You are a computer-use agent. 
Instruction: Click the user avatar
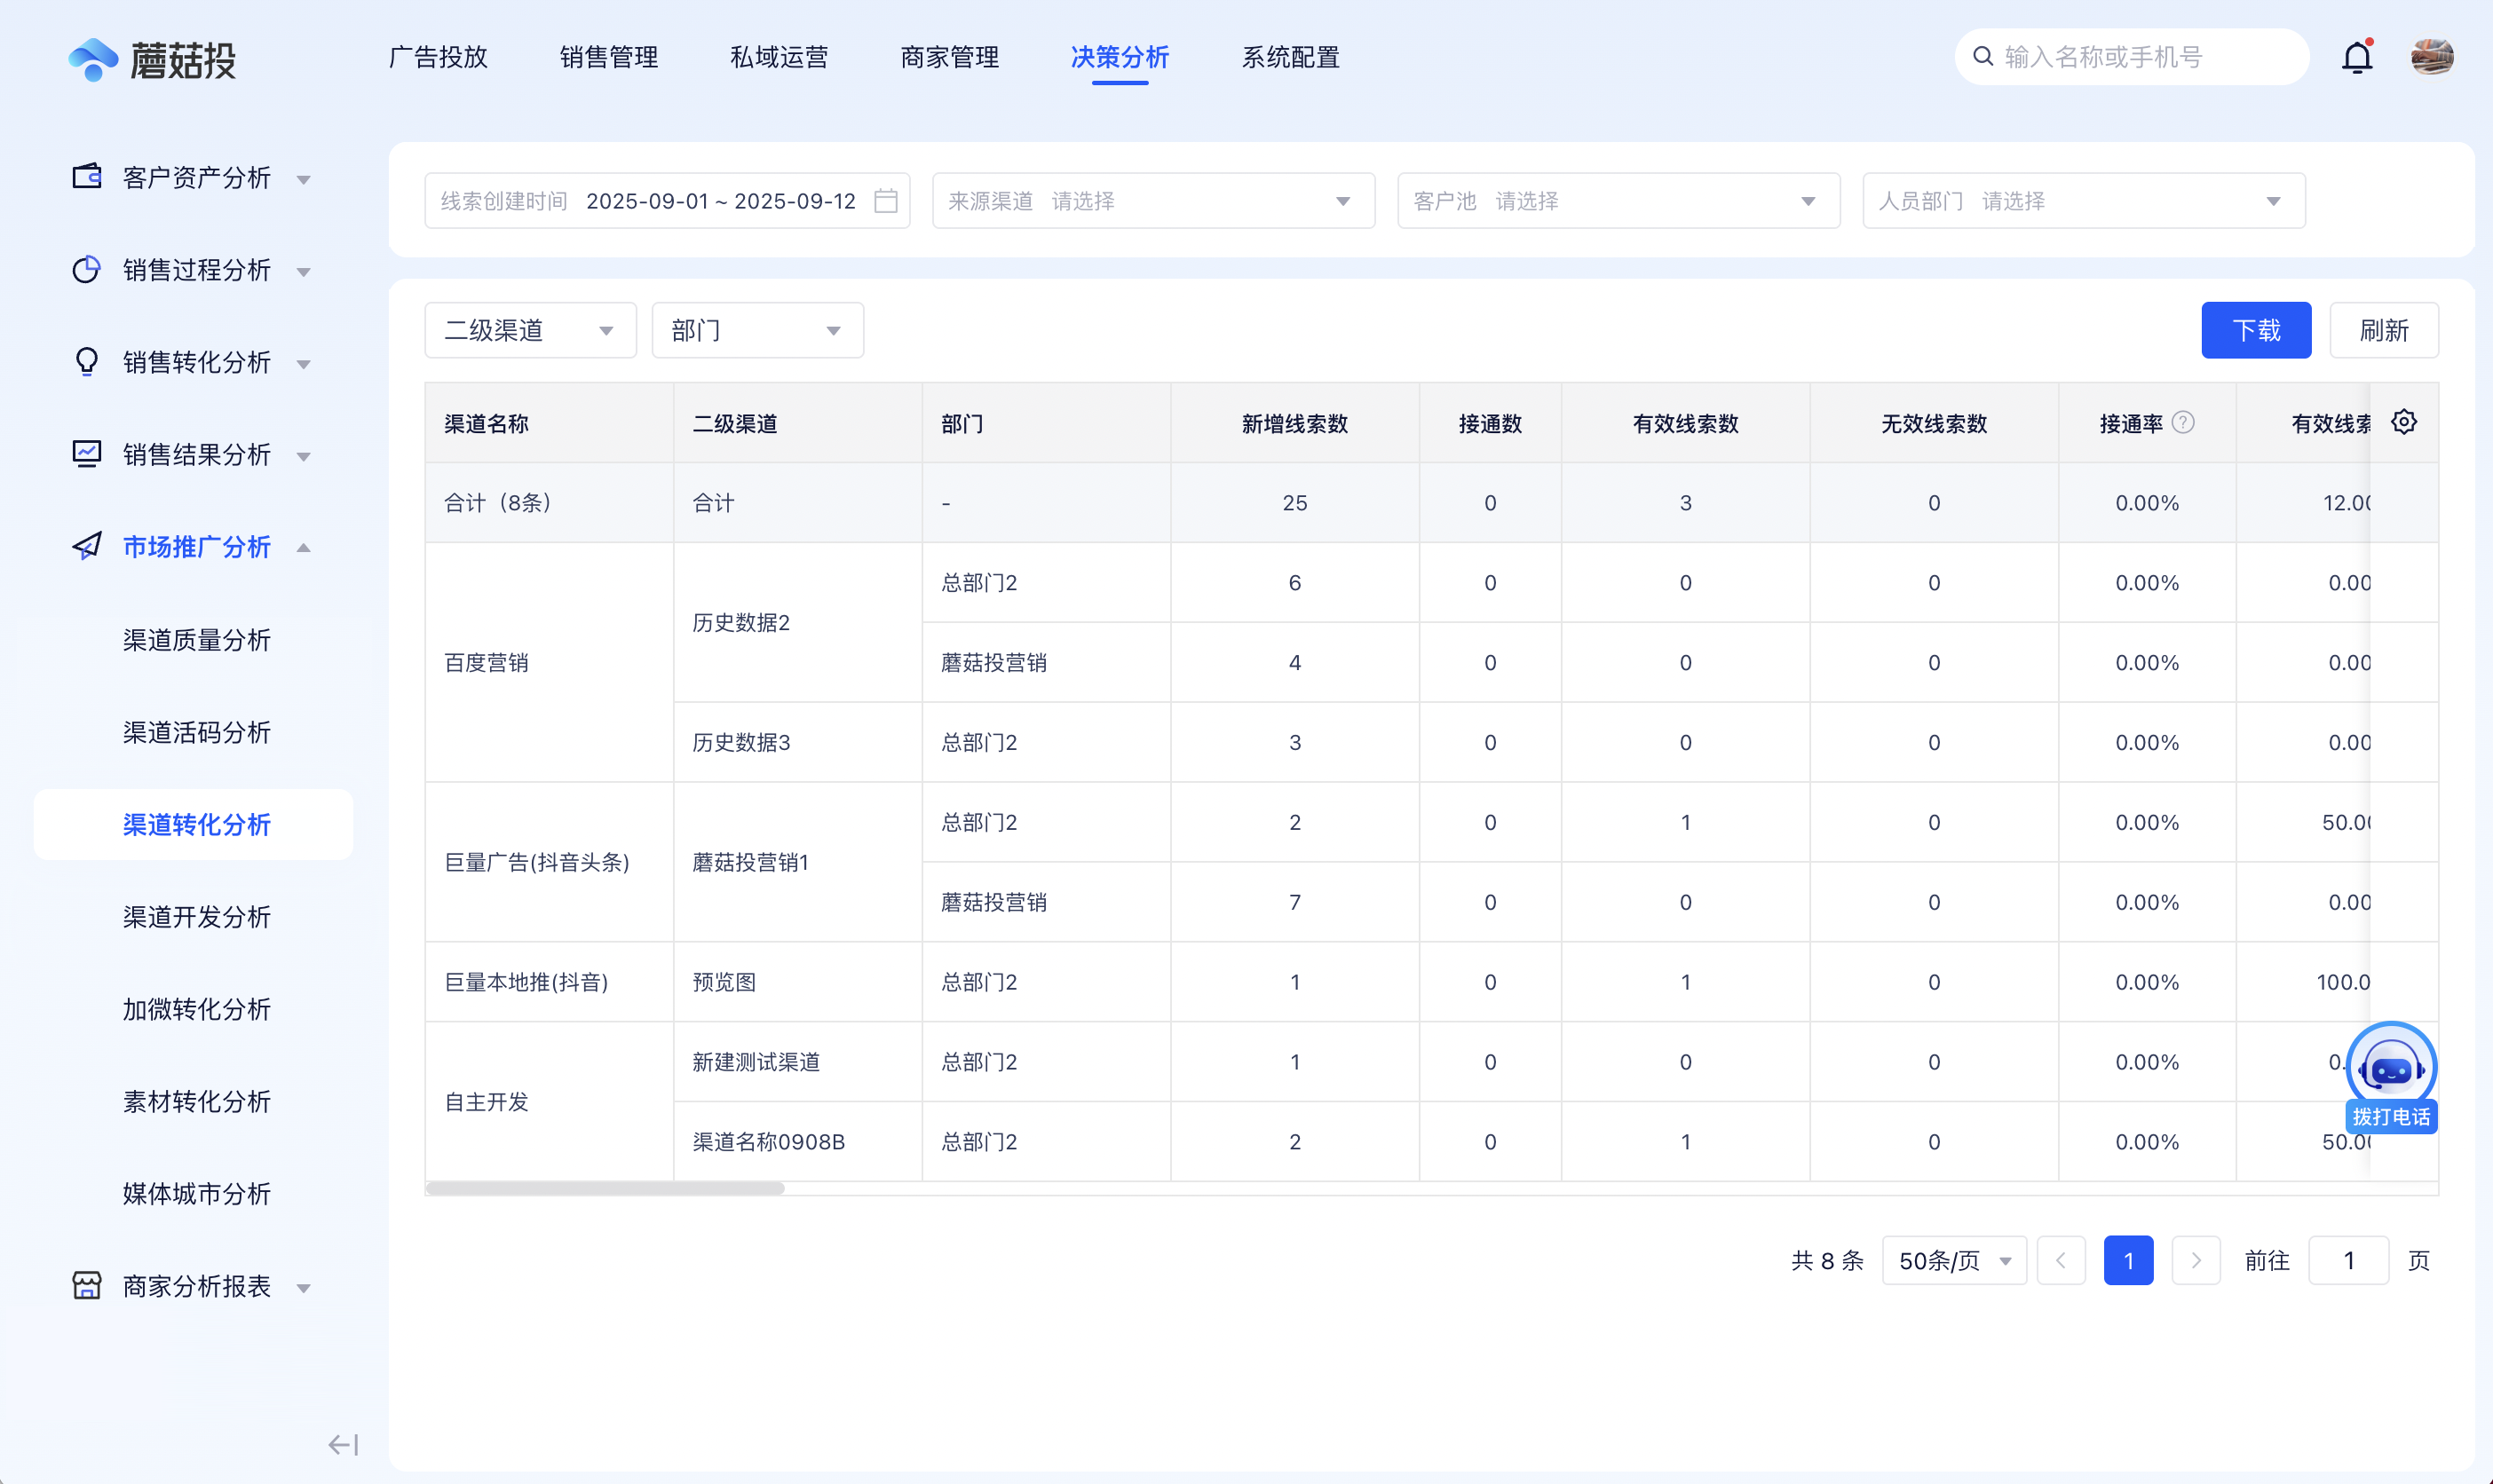click(x=2430, y=57)
